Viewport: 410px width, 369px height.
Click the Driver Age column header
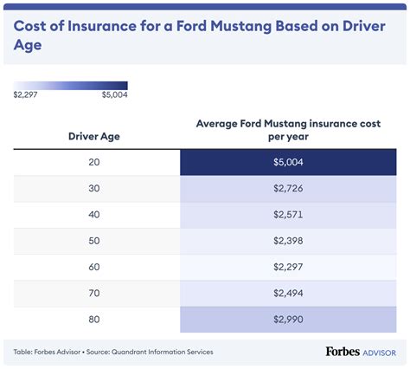94,136
